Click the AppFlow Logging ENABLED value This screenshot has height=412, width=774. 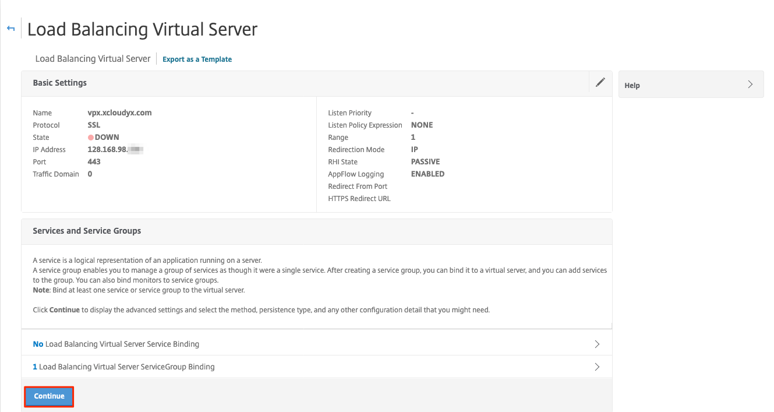427,174
